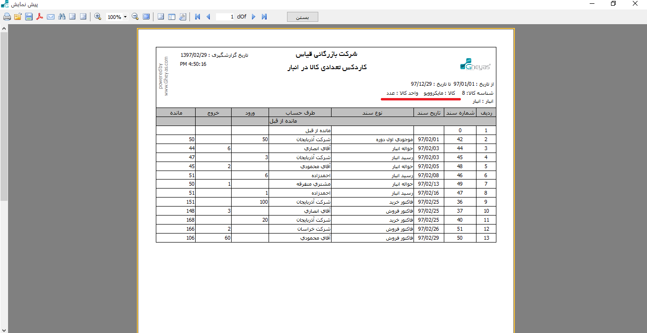Click date 97/02/29 in row 13
The width and height of the screenshot is (647, 333).
pos(429,238)
